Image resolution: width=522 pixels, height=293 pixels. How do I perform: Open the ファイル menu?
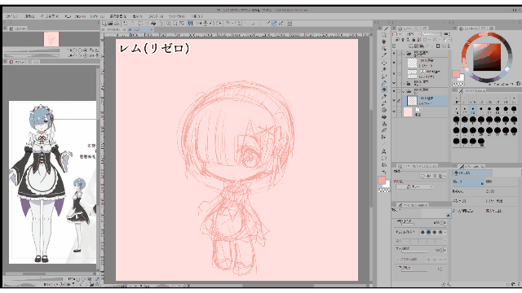coord(13,16)
